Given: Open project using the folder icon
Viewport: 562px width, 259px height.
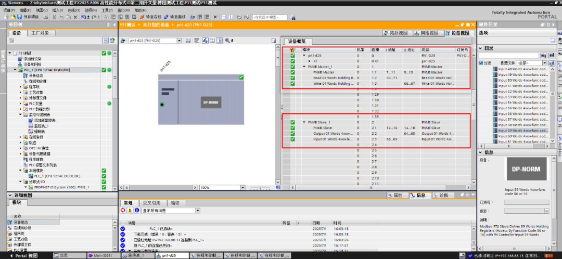Looking at the screenshot, I should click(13, 17).
